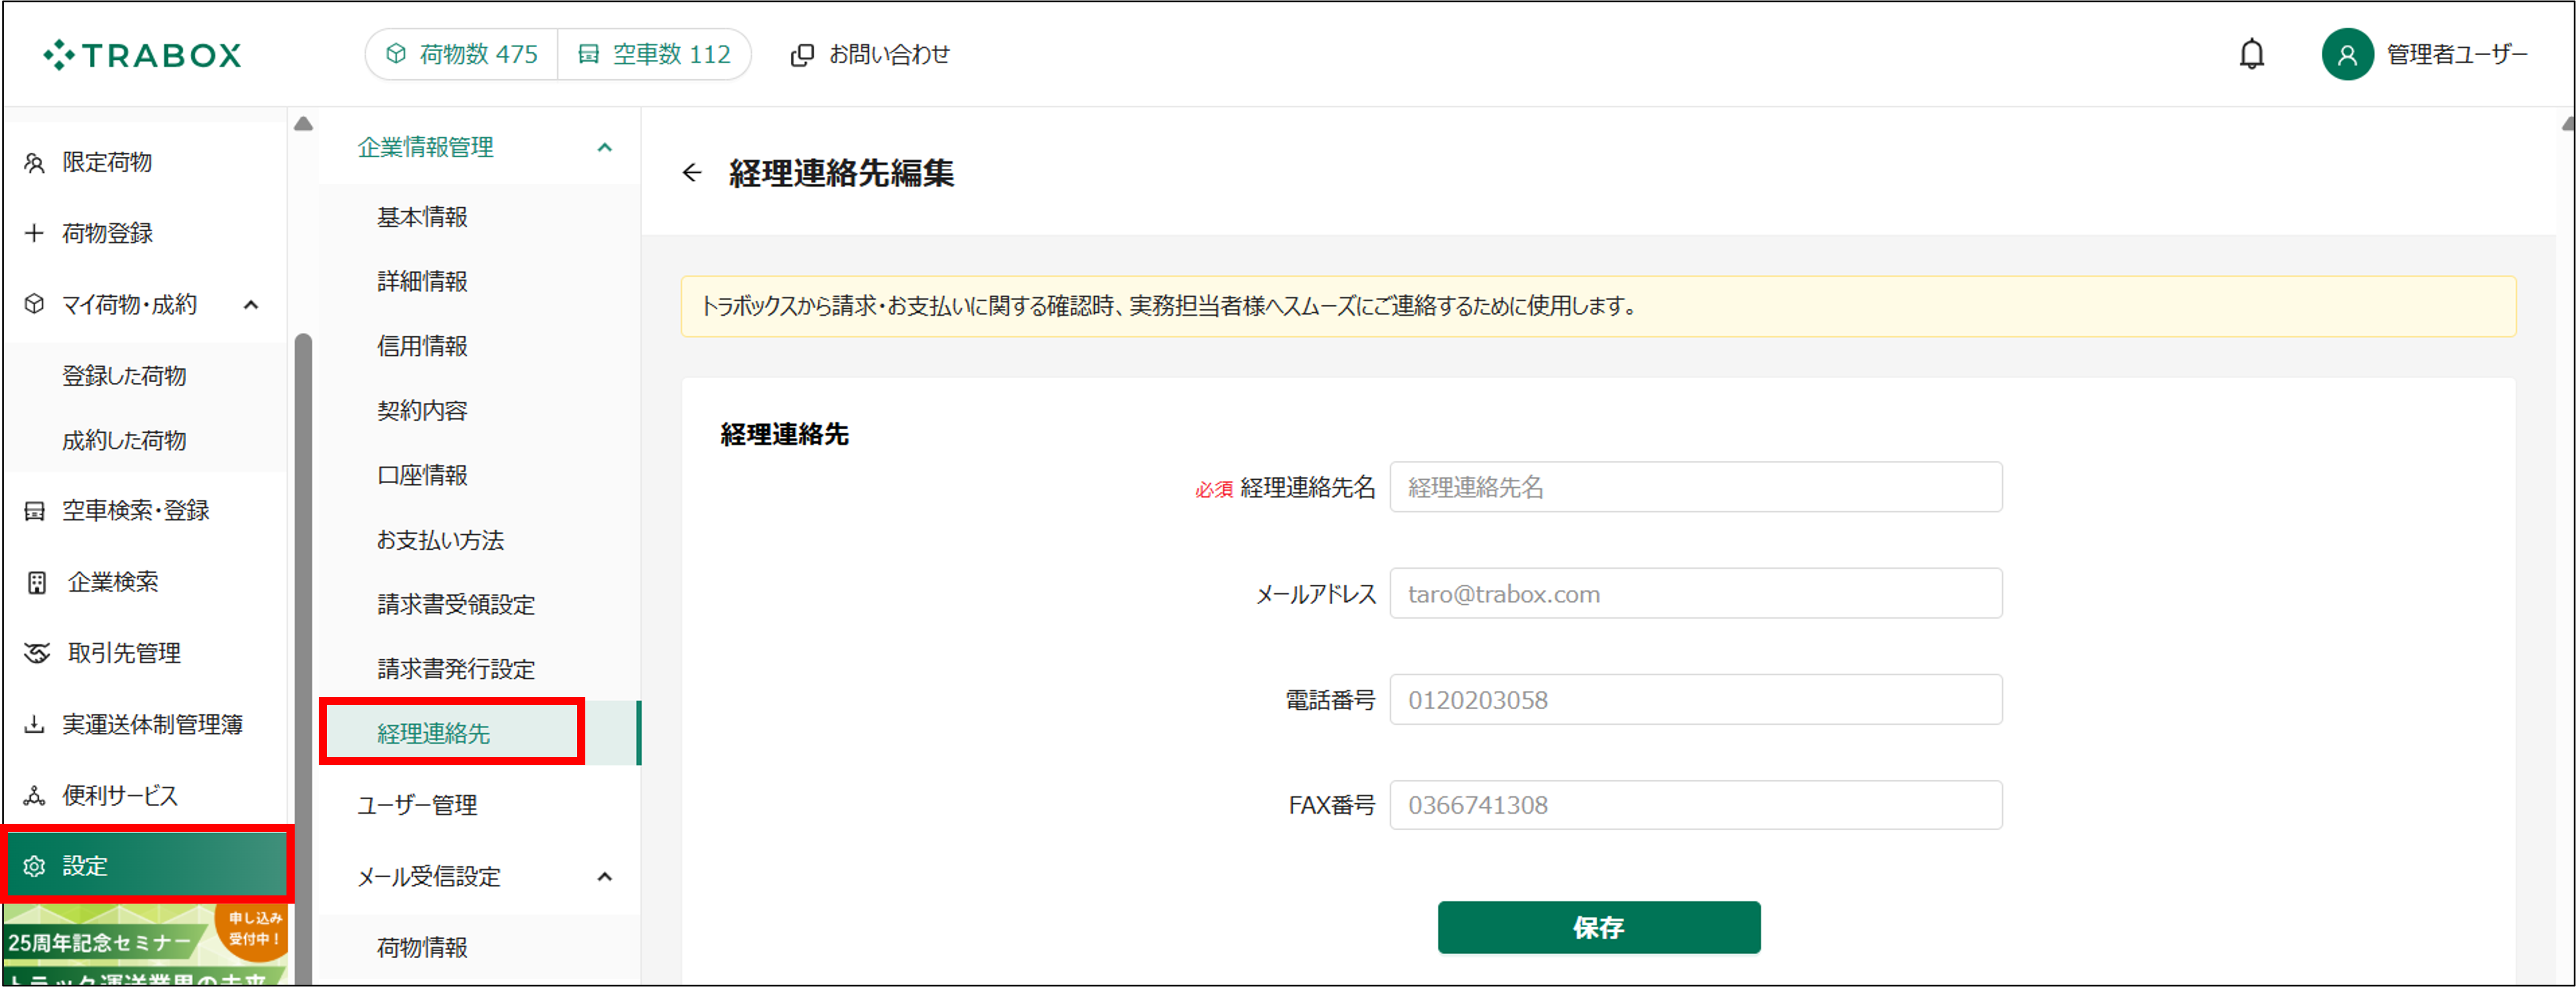Open 請求書発行設定 page

[x=456, y=669]
